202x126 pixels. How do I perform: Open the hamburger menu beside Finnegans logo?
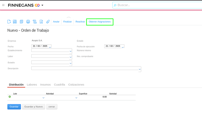click(x=3, y=5)
